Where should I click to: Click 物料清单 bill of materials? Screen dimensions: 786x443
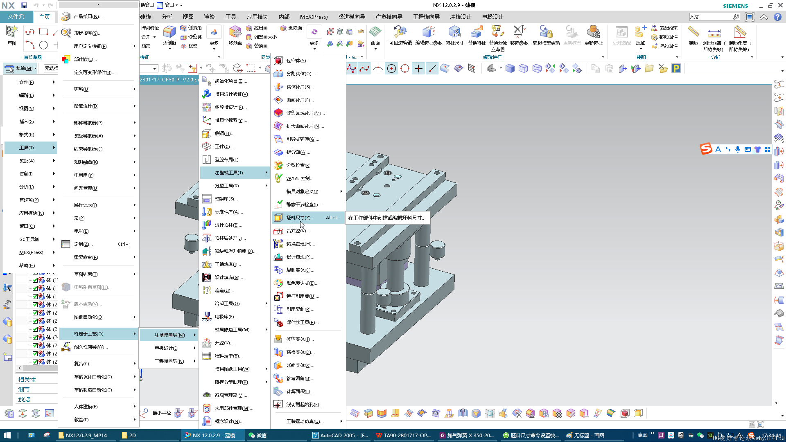pyautogui.click(x=235, y=356)
